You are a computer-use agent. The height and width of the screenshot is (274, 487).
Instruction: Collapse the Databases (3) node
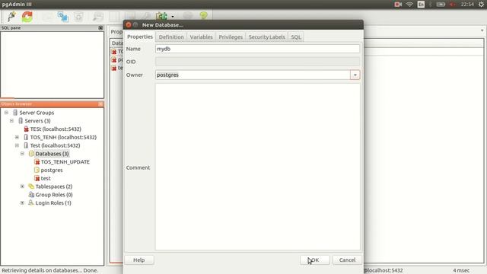point(22,154)
